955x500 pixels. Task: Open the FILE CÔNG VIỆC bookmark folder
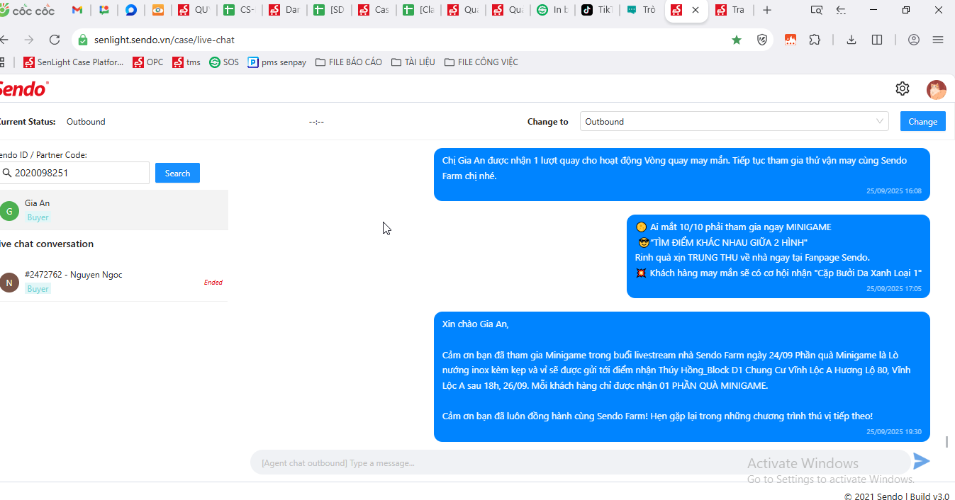pos(481,62)
